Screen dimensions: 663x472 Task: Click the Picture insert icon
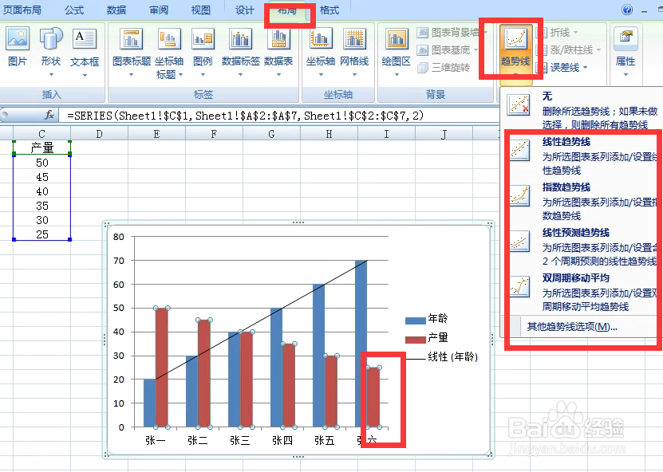tap(18, 47)
